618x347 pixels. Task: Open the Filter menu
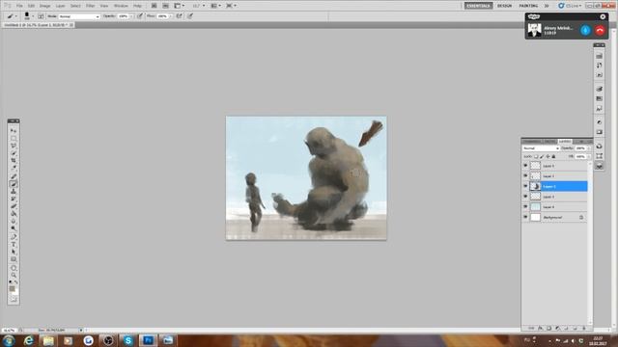90,6
